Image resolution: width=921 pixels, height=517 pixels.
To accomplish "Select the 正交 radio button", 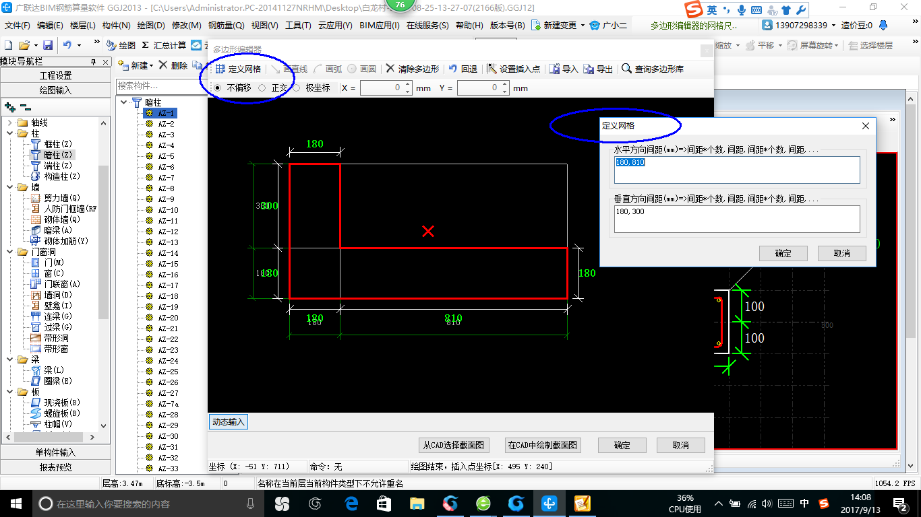I will click(x=262, y=88).
